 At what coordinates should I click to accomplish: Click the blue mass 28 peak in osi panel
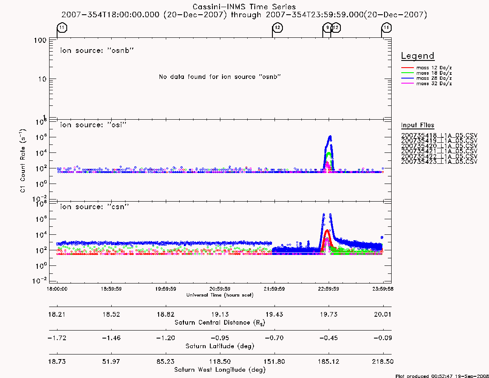point(330,137)
